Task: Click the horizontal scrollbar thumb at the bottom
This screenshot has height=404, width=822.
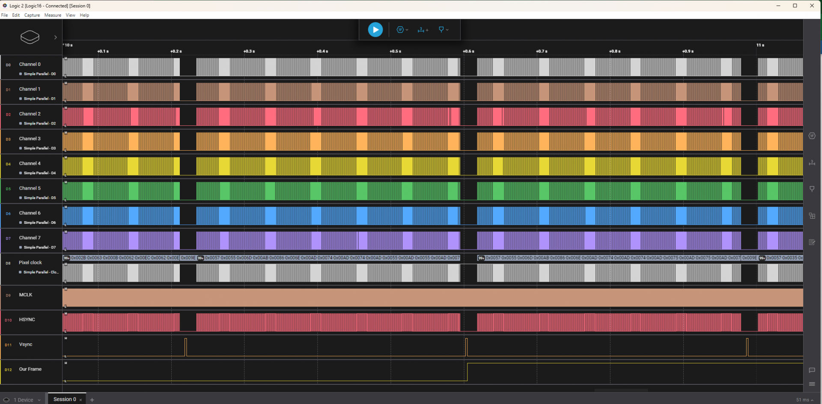Action: click(621, 390)
